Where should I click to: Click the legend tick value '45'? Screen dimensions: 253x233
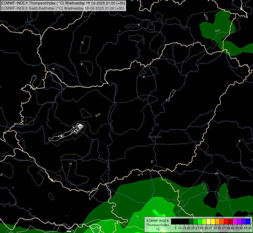(x=237, y=228)
